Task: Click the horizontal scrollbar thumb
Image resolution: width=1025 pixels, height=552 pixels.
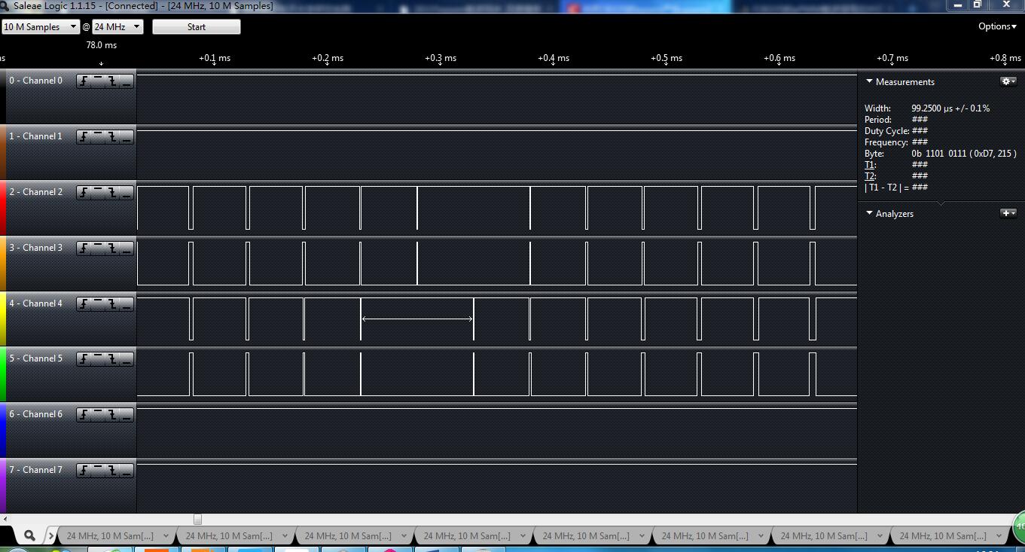Action: pos(197,520)
